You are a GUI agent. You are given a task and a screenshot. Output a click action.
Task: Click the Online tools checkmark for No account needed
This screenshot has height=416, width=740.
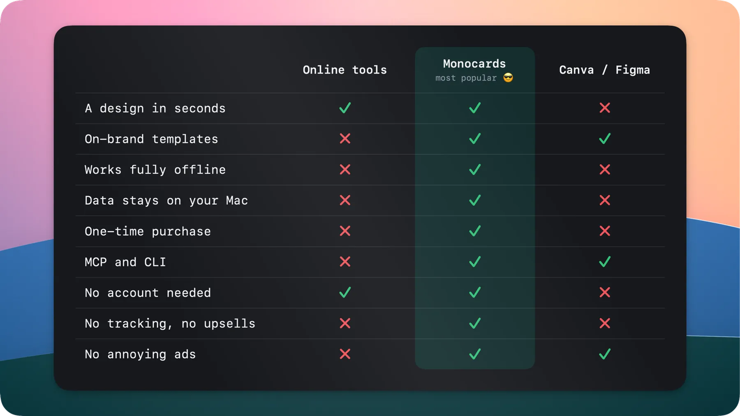click(345, 293)
